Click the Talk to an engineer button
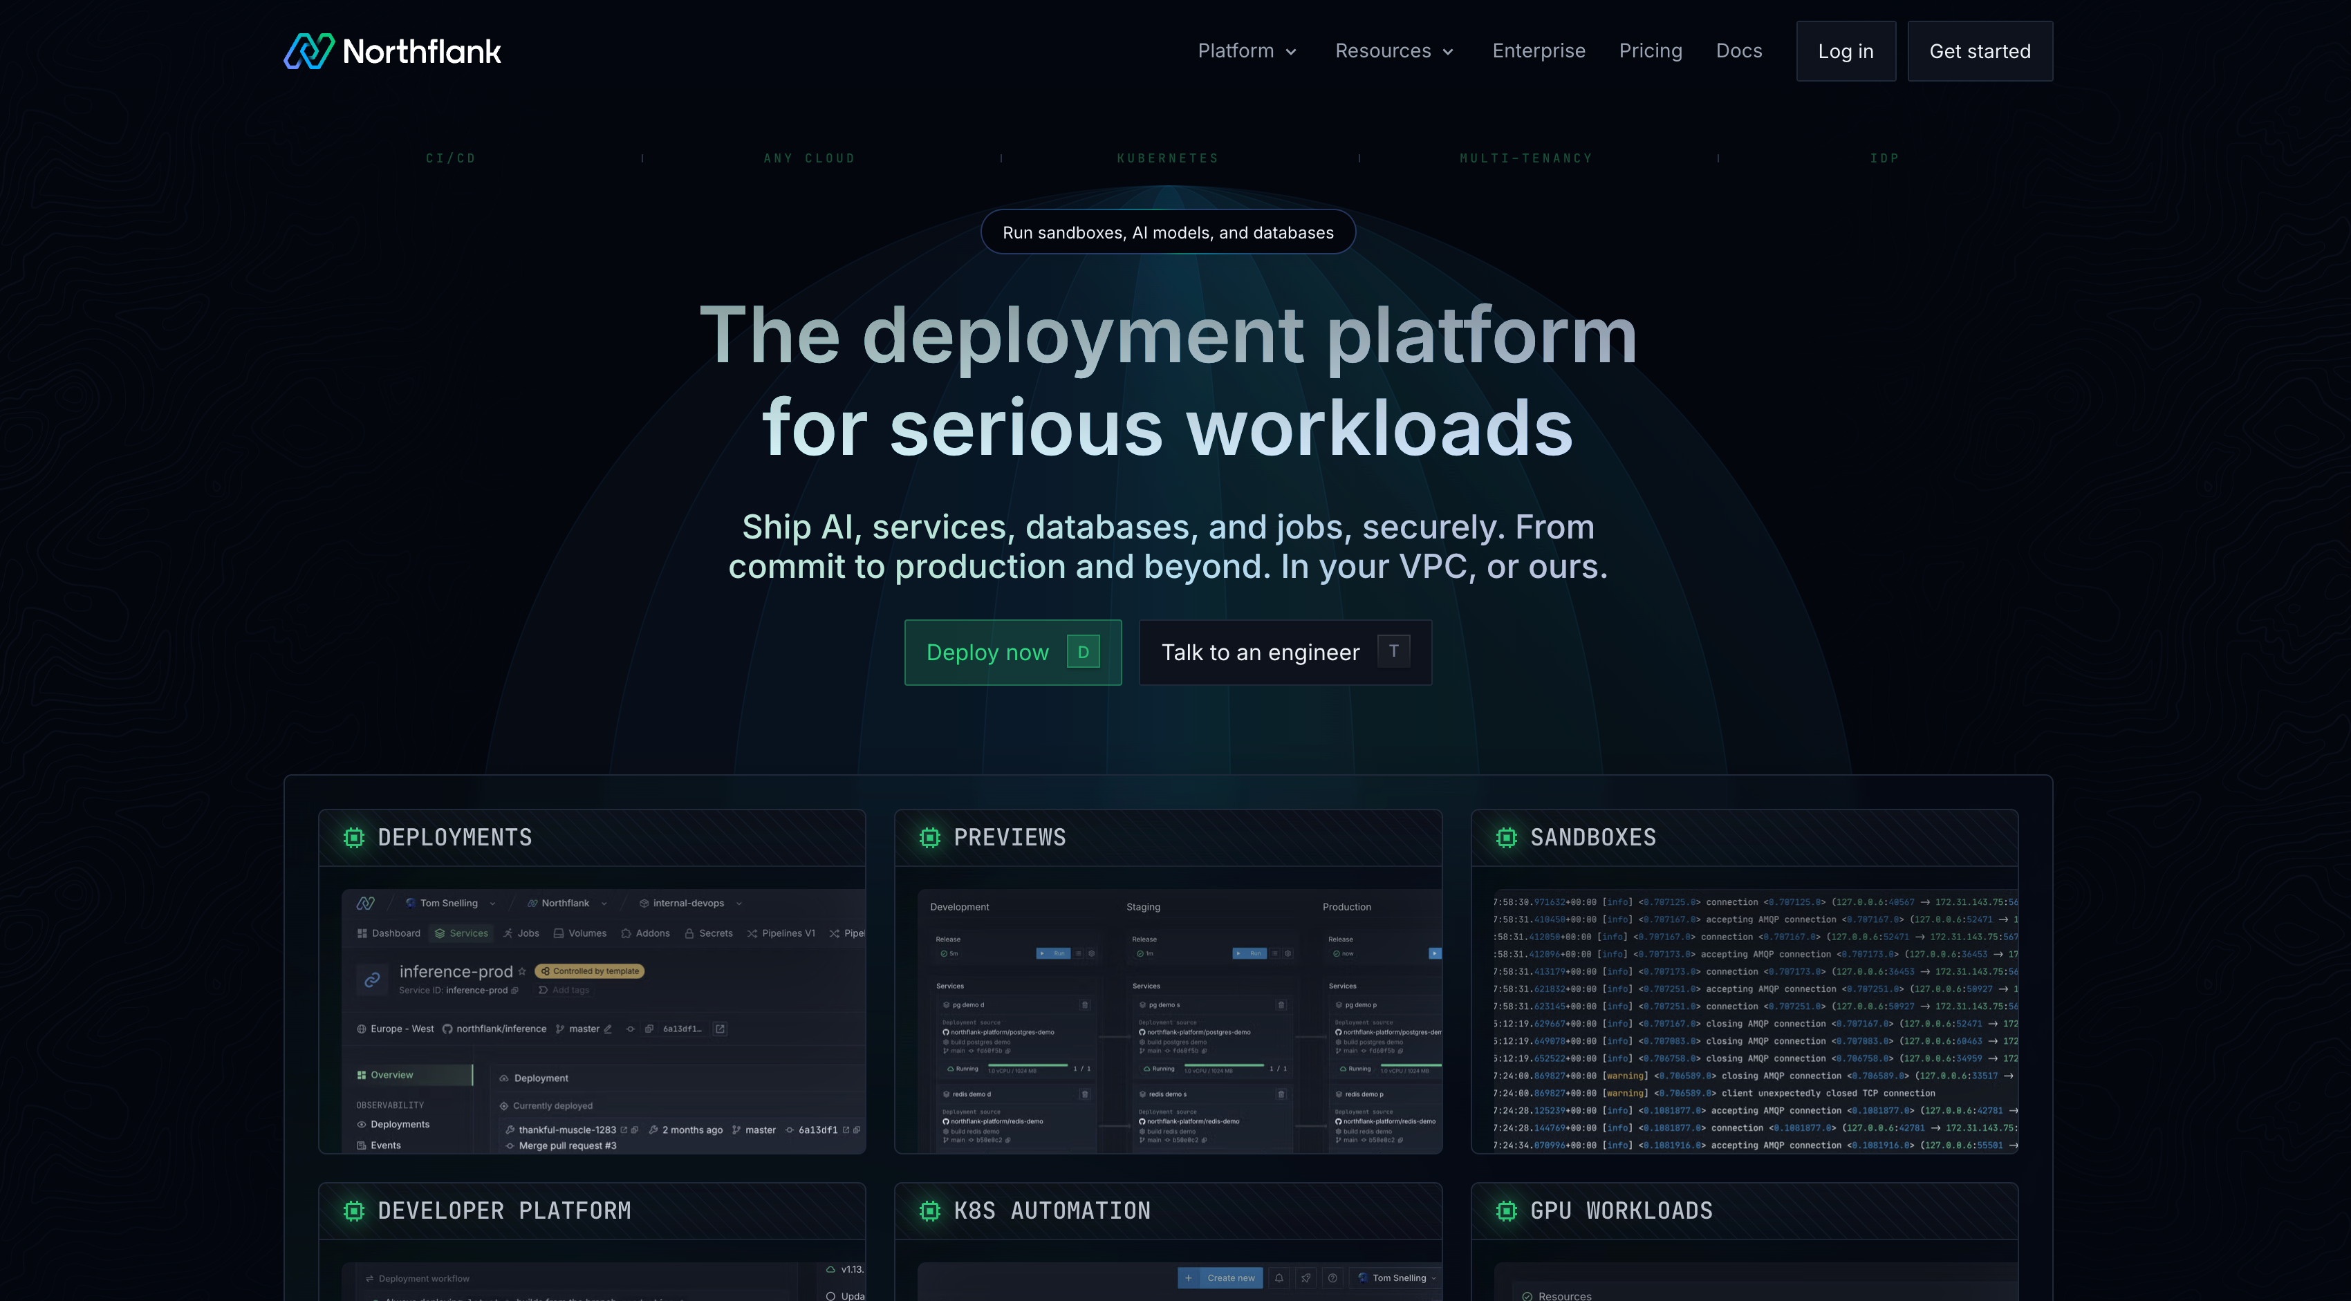 click(1285, 653)
